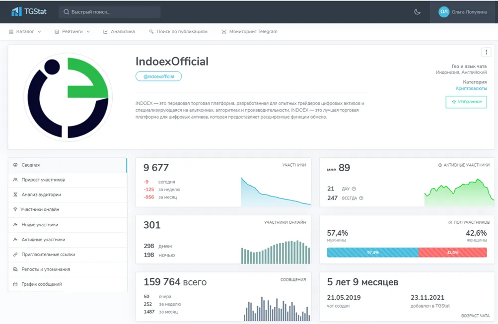Image resolution: width=498 pixels, height=324 pixels.
Task: Click the Рейтинги icon
Action: pos(57,32)
